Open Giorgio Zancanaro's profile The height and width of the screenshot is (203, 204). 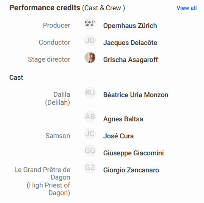click(x=131, y=170)
